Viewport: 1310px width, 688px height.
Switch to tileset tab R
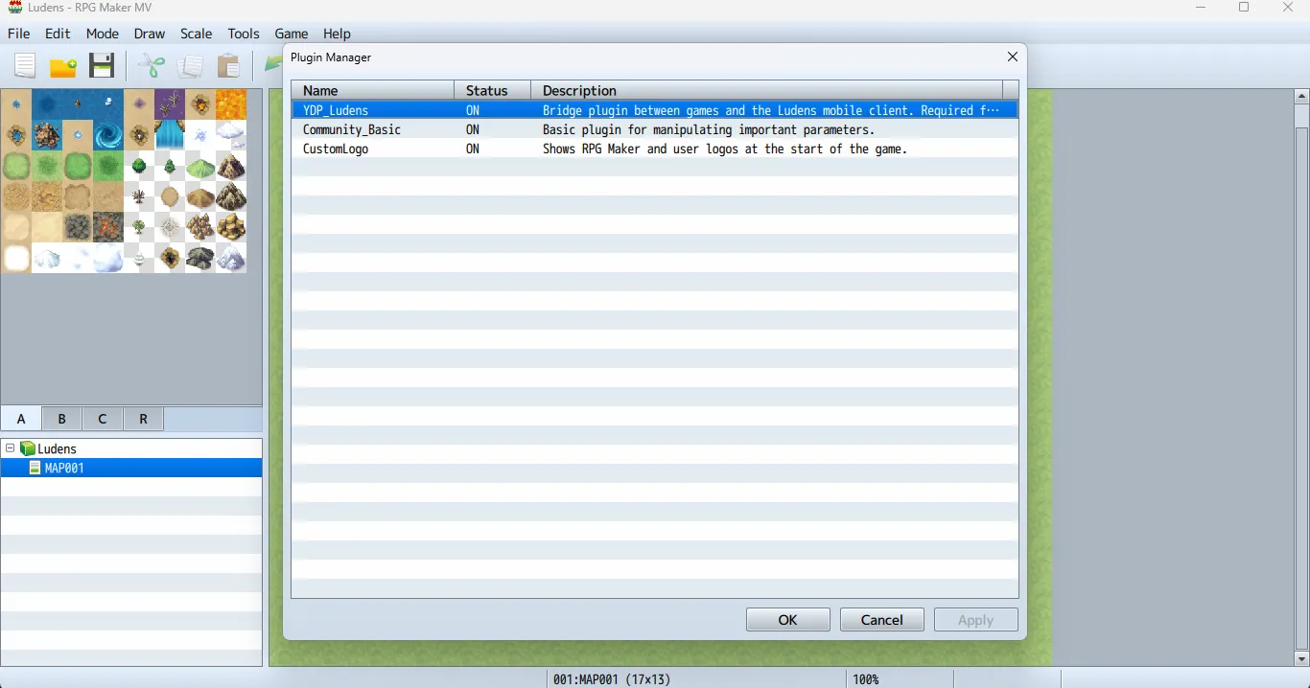143,419
